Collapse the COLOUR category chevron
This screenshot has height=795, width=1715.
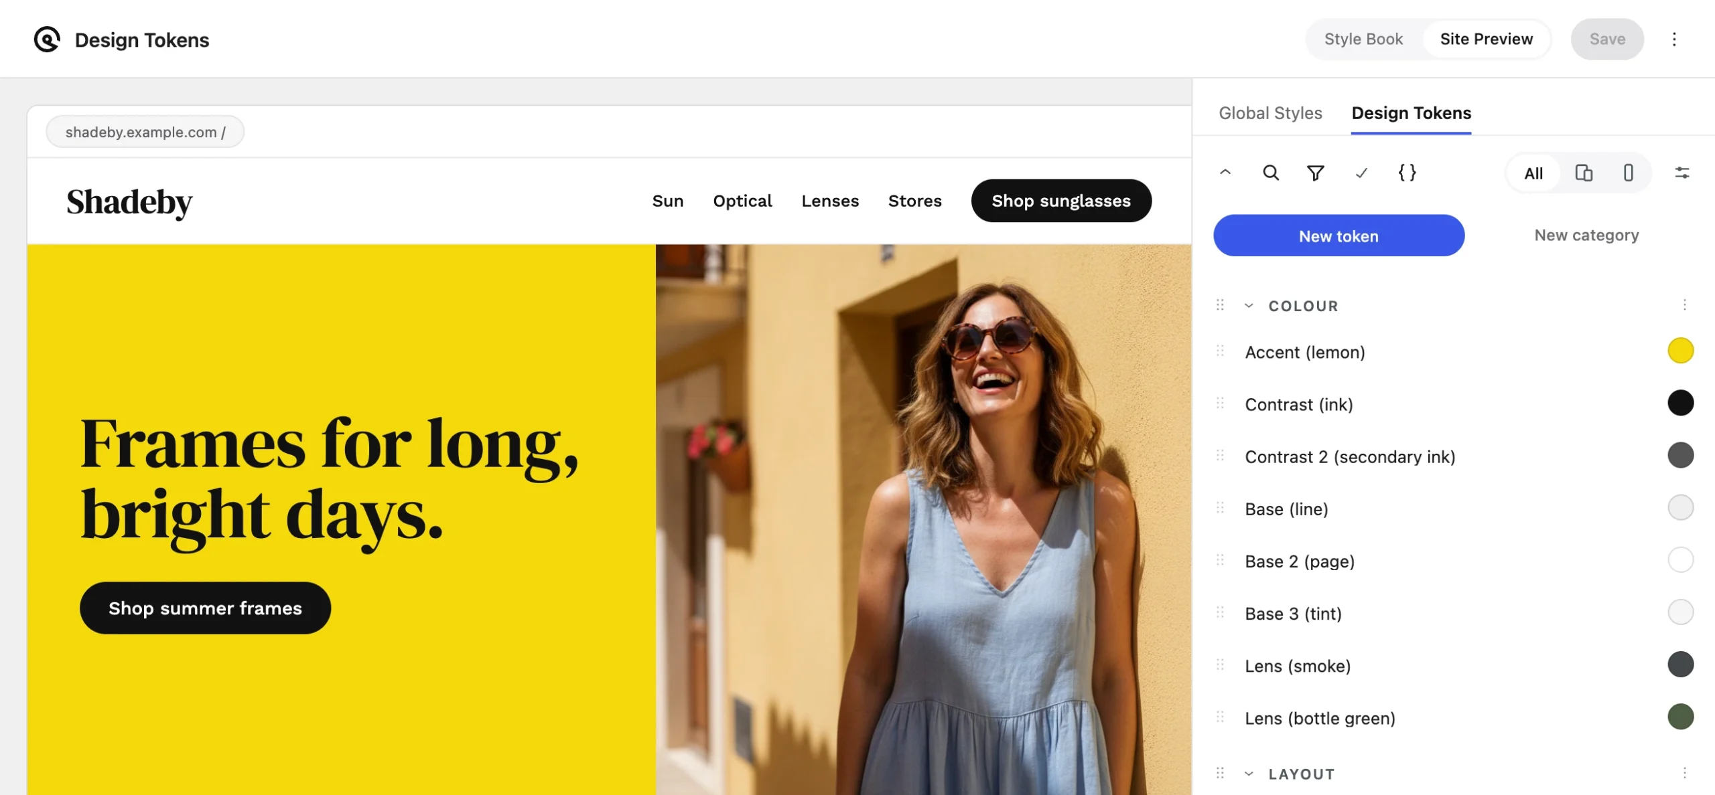(x=1249, y=306)
